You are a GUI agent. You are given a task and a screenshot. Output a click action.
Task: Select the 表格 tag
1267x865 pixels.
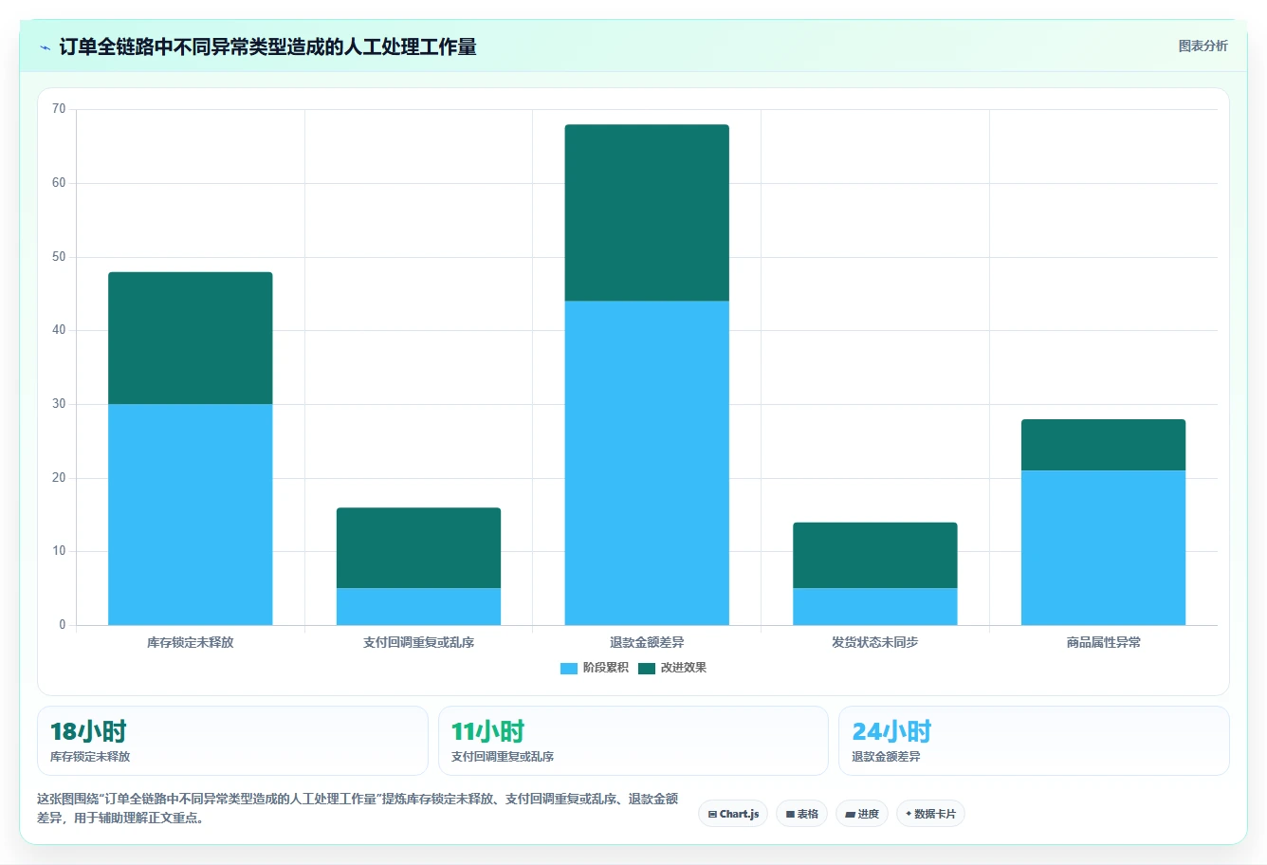(802, 814)
